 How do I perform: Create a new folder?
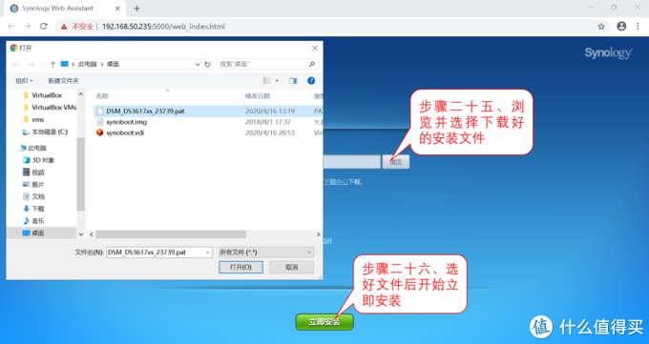point(63,81)
